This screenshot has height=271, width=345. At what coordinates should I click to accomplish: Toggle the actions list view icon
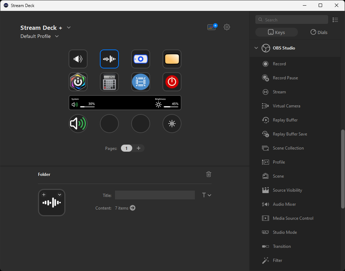click(335, 20)
